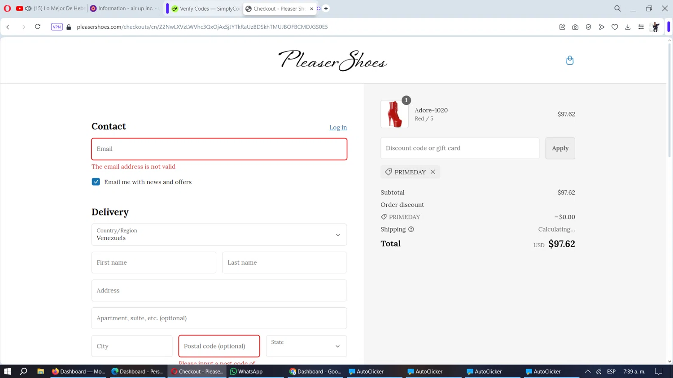
Task: Open the VPN badge in address bar
Action: (57, 27)
